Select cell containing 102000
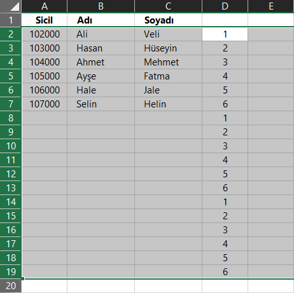This screenshot has height=293, width=294. 45,34
